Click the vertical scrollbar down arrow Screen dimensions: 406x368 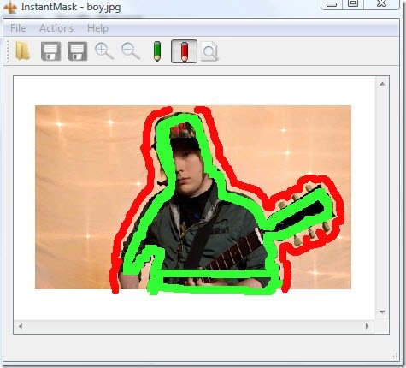[382, 312]
